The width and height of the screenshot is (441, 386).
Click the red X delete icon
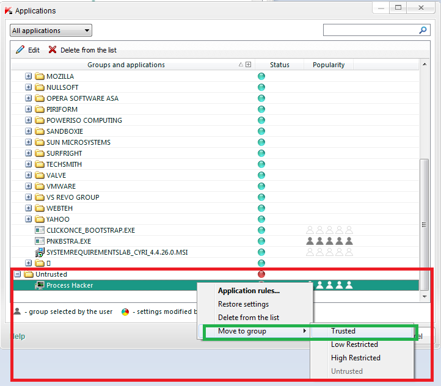53,49
